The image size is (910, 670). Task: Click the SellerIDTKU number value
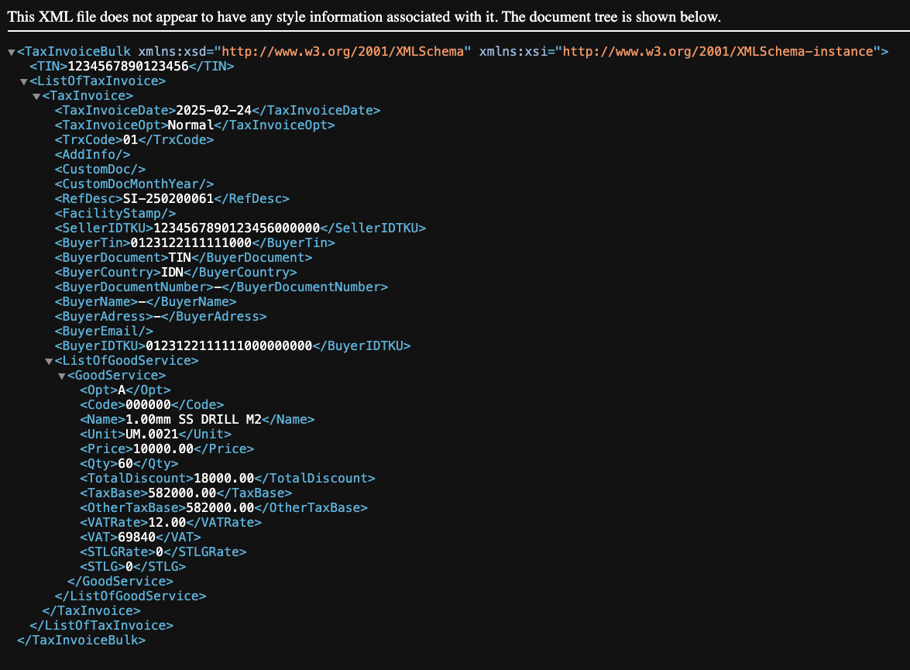coord(236,228)
